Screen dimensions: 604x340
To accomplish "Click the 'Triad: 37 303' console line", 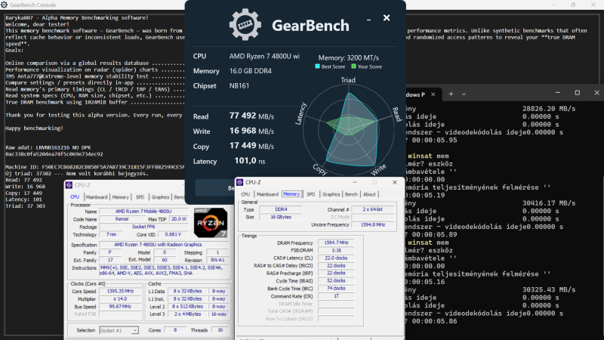I will tap(26, 206).
